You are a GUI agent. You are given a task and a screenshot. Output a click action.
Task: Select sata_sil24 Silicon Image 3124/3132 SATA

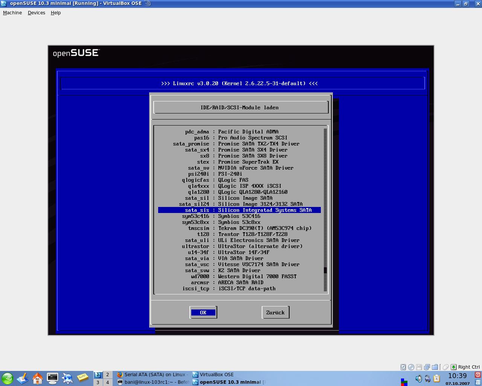click(x=239, y=204)
